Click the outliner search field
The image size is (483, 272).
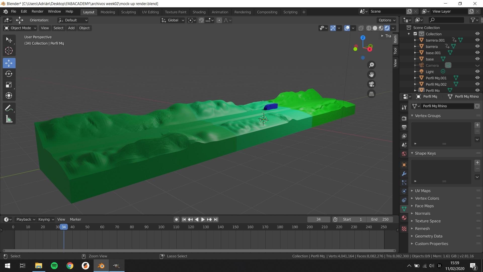(447, 20)
